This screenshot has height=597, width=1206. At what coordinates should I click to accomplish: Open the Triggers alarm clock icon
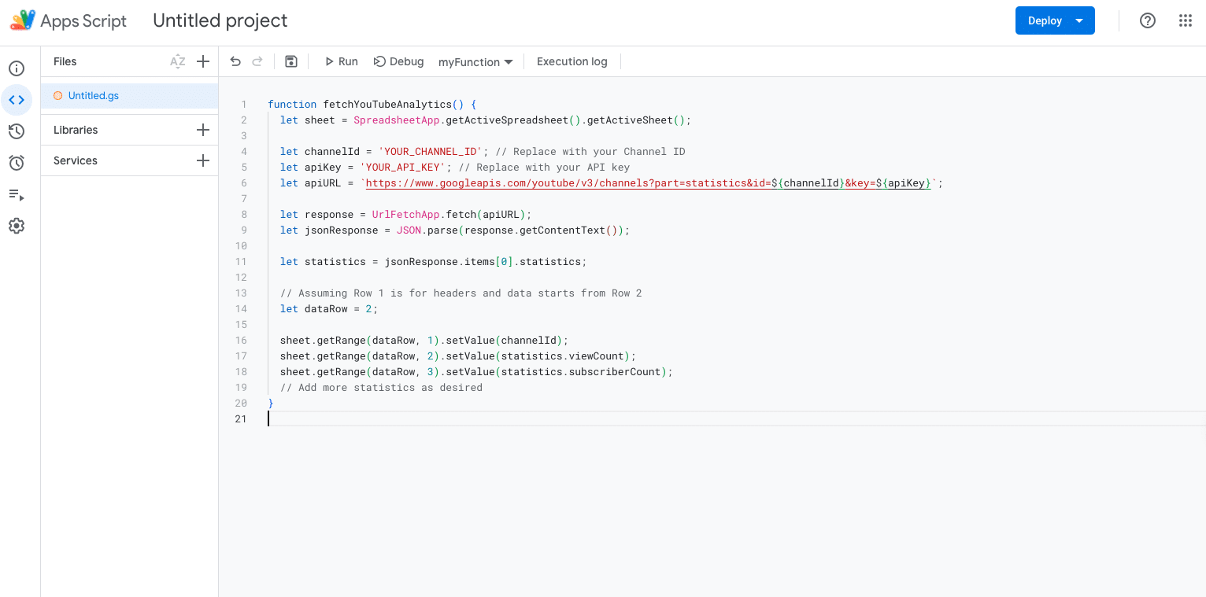(17, 163)
